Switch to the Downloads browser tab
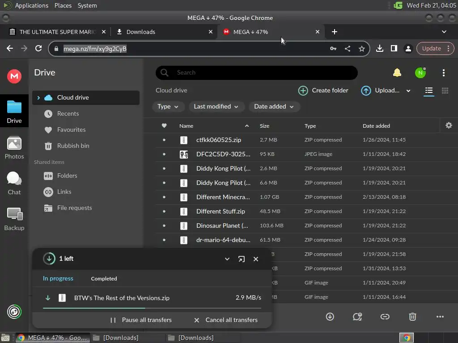Viewport: 458px width, 343px height. tap(165, 32)
